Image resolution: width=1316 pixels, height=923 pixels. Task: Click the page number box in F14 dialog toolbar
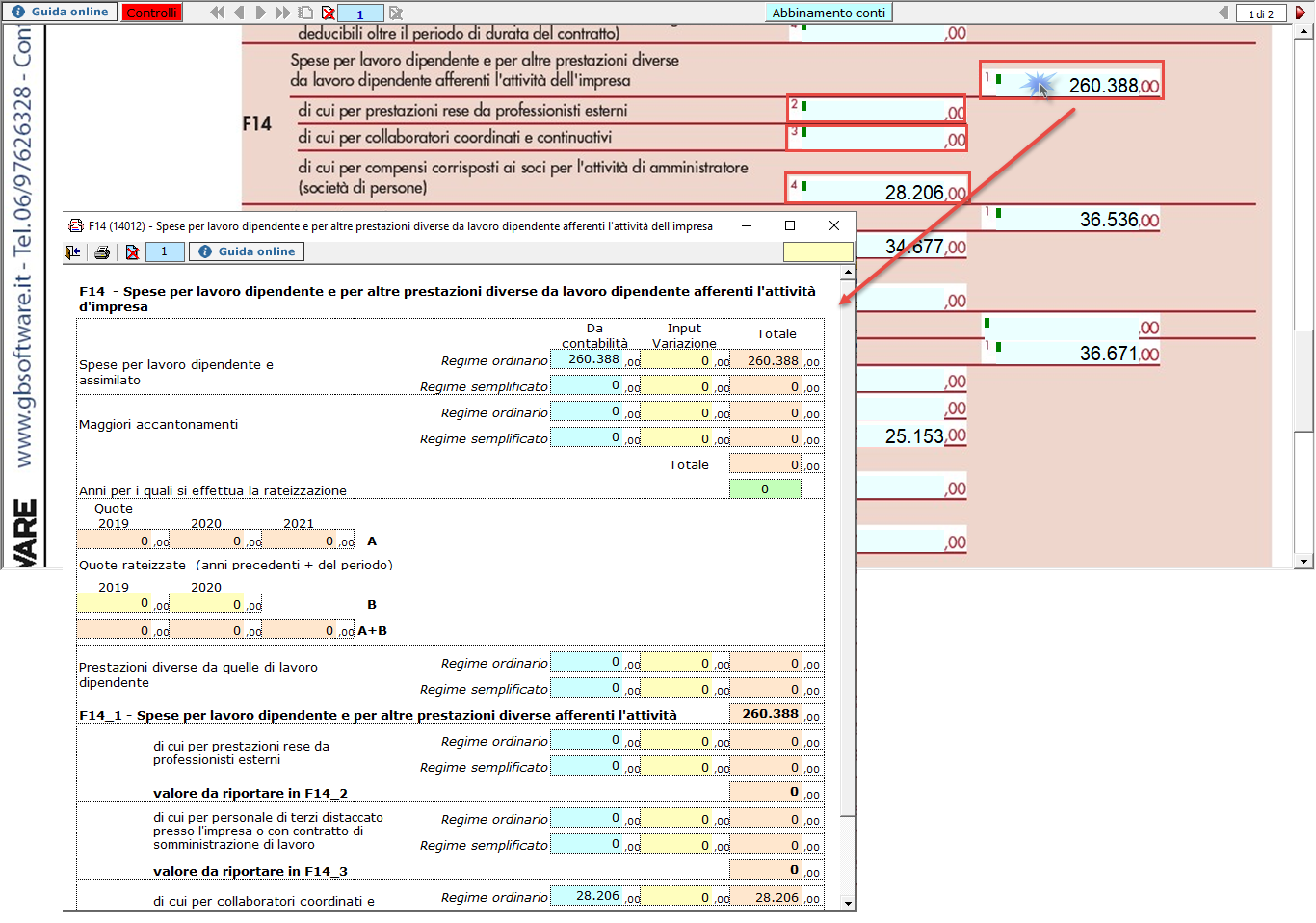[x=165, y=251]
